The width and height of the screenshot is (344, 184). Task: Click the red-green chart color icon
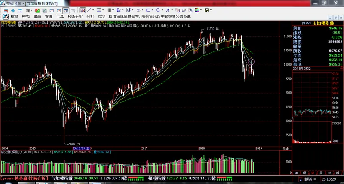pyautogui.click(x=37, y=10)
